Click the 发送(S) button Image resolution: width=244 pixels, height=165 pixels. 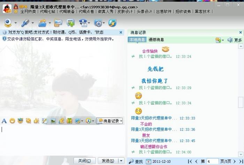pyautogui.click(x=108, y=161)
